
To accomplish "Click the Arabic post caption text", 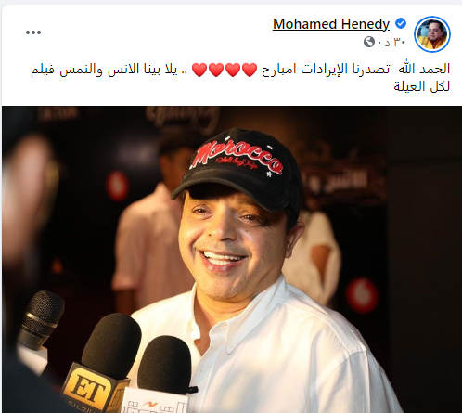I will (240, 78).
